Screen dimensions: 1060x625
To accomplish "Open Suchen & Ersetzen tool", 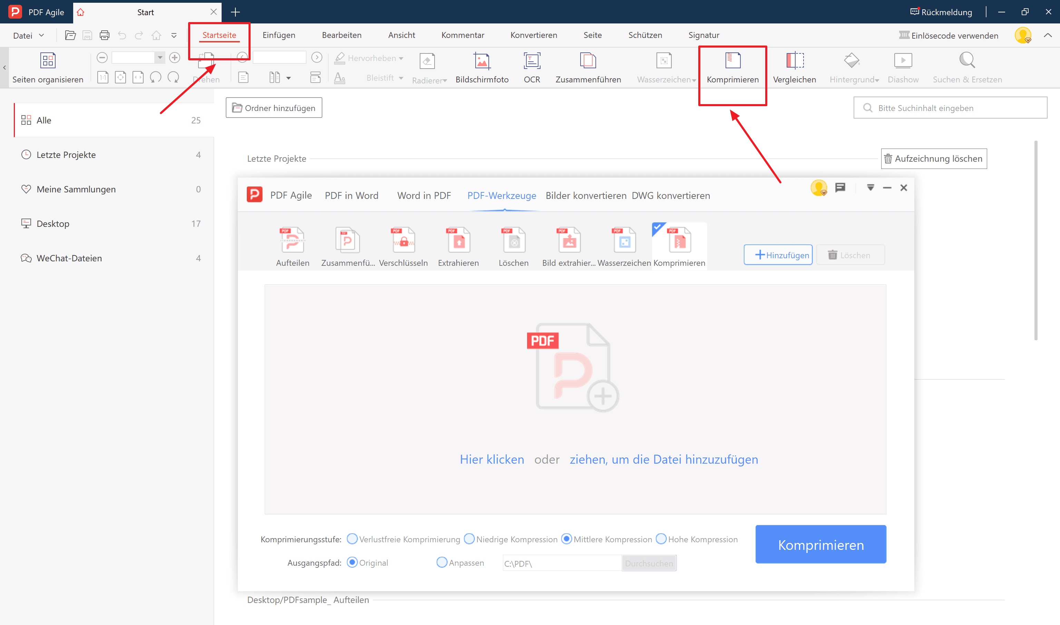I will (967, 67).
